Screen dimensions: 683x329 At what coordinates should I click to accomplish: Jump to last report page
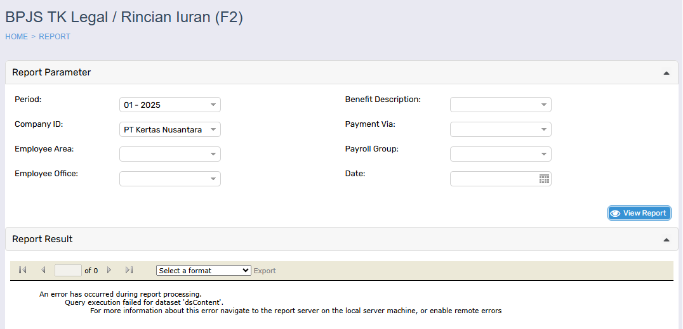tap(129, 270)
